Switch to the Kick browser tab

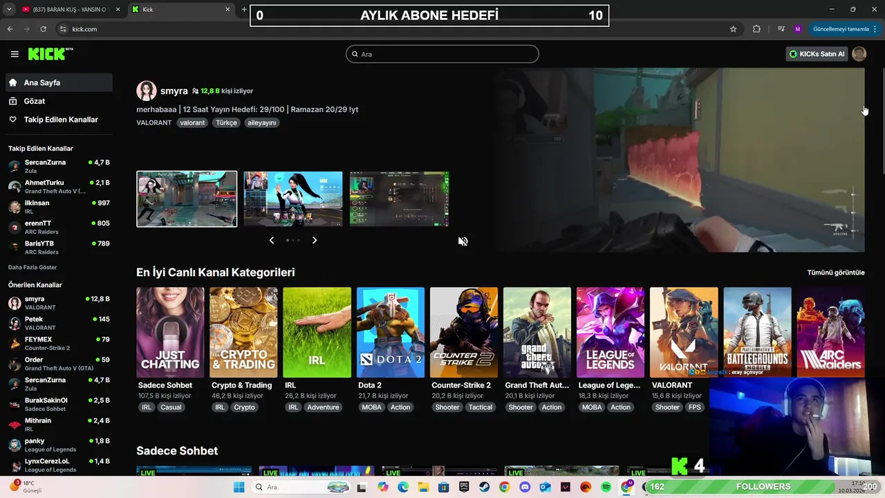pos(181,10)
